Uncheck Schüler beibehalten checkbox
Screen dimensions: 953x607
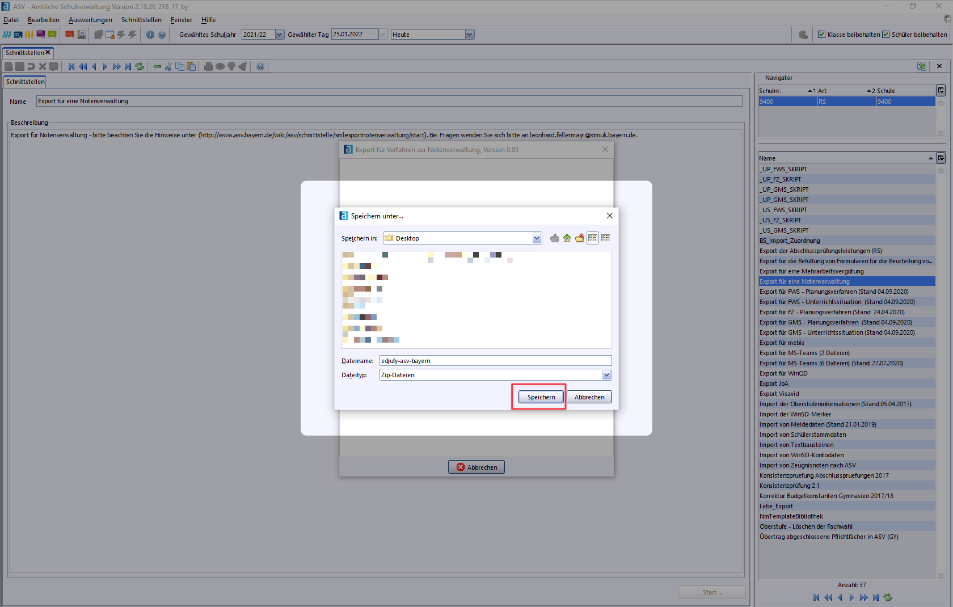coord(885,35)
